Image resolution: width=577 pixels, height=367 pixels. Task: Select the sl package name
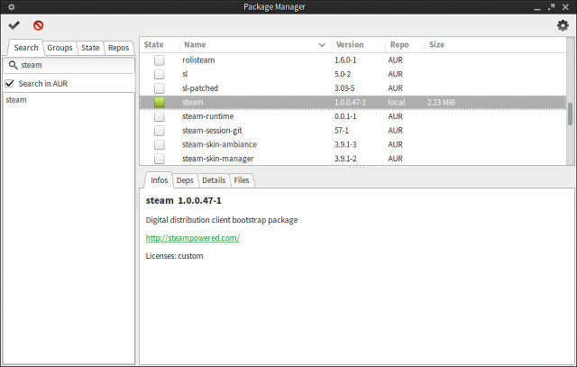coord(185,74)
